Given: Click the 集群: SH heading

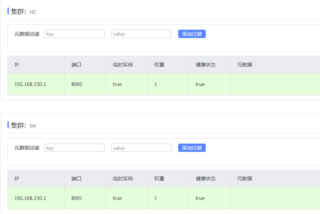Looking at the screenshot, I should (x=23, y=125).
